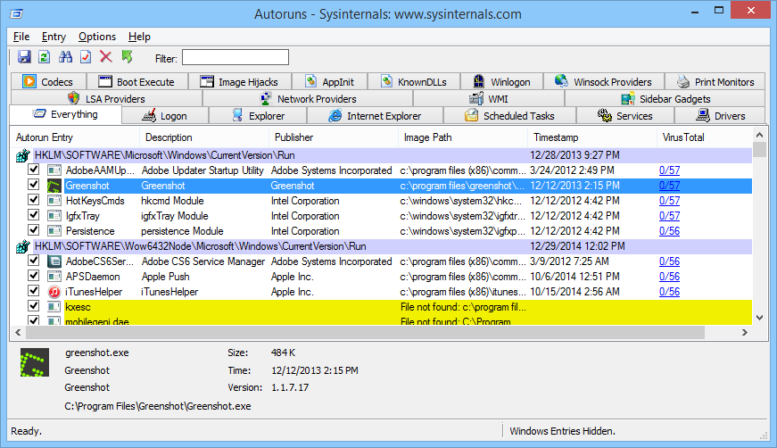
Task: Disable the Persistence entry checkbox
Action: (33, 230)
